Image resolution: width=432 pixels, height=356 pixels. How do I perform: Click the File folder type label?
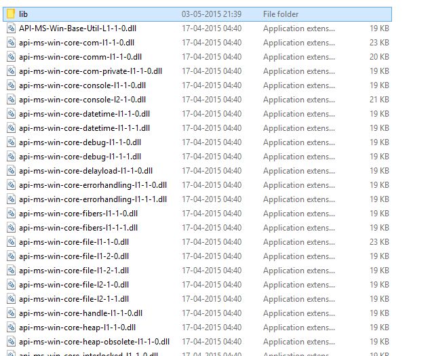tap(281, 14)
